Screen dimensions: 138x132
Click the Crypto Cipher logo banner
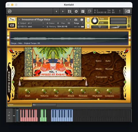pos(9,82)
